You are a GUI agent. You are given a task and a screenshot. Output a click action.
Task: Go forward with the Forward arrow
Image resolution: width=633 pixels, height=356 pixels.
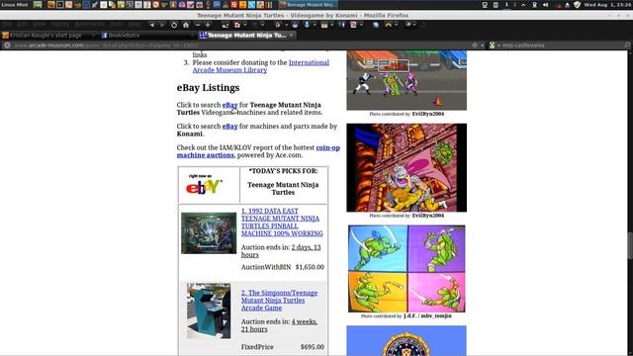click(x=162, y=25)
